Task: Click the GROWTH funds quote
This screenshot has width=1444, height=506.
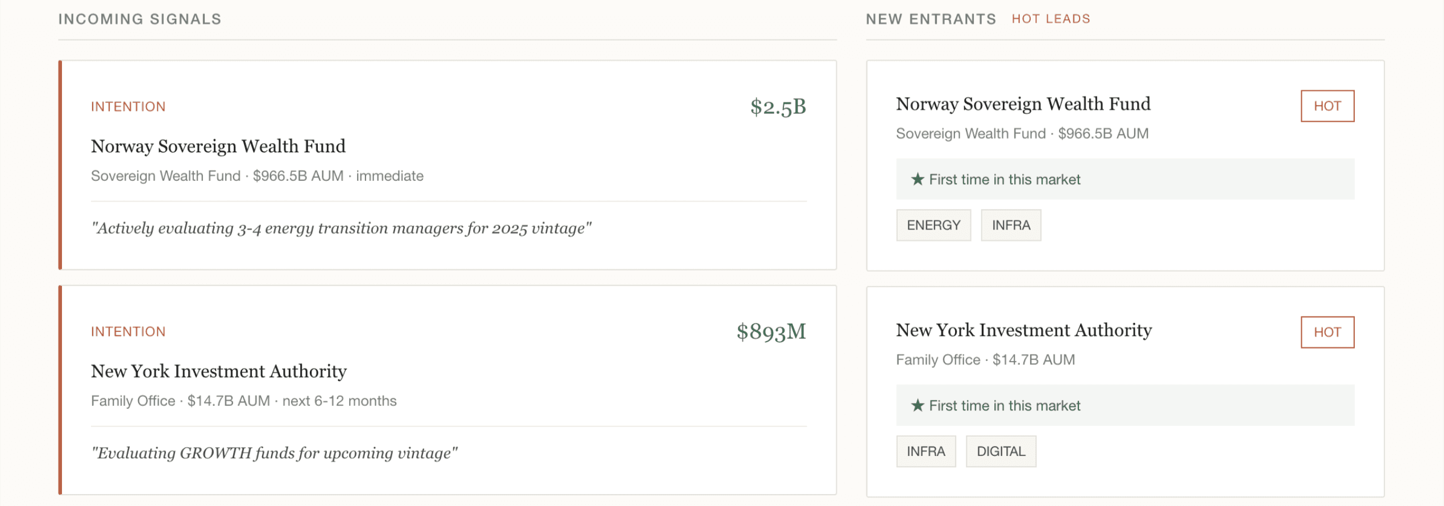Action: [274, 454]
